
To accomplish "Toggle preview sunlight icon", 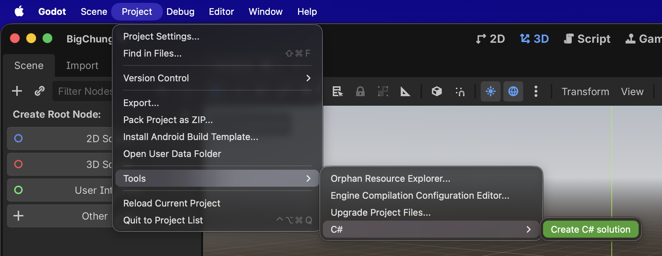I will (491, 92).
